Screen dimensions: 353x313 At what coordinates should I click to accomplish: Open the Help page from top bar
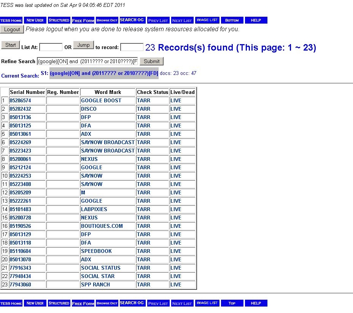click(x=256, y=20)
